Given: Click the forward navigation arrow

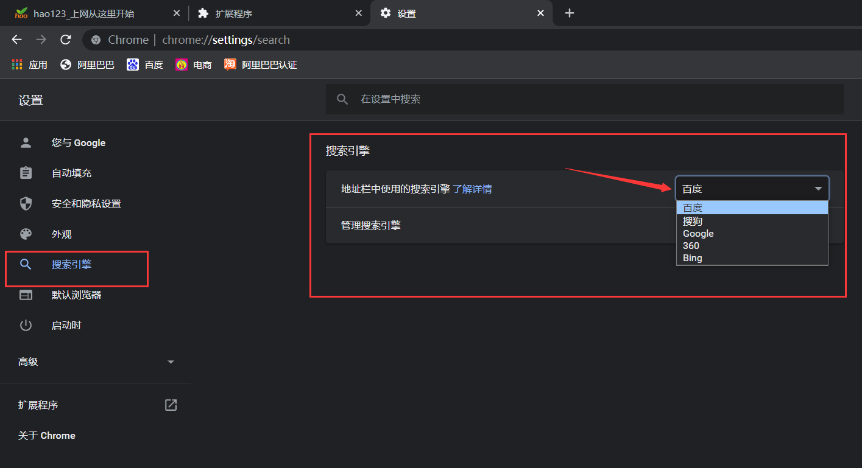Looking at the screenshot, I should coord(41,40).
